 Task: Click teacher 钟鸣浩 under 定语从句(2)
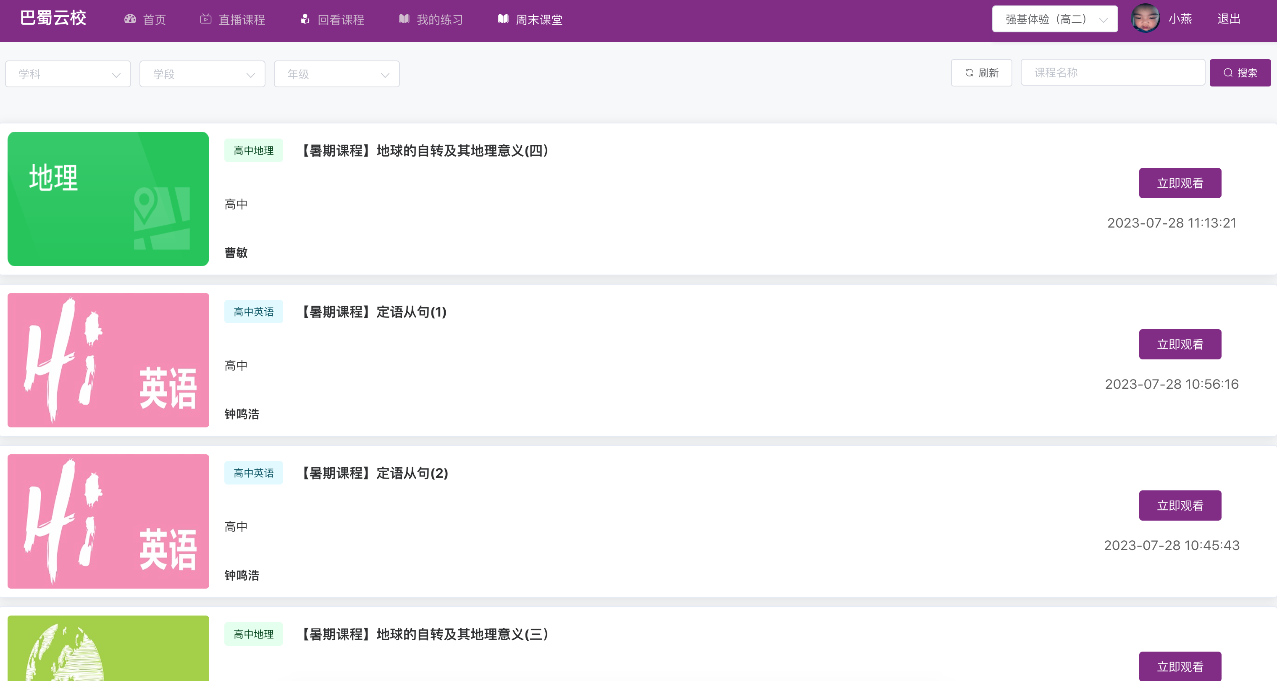tap(242, 575)
